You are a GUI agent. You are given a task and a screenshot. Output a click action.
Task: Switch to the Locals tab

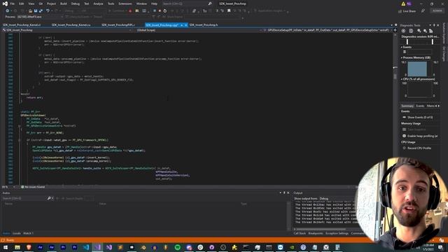point(17,233)
